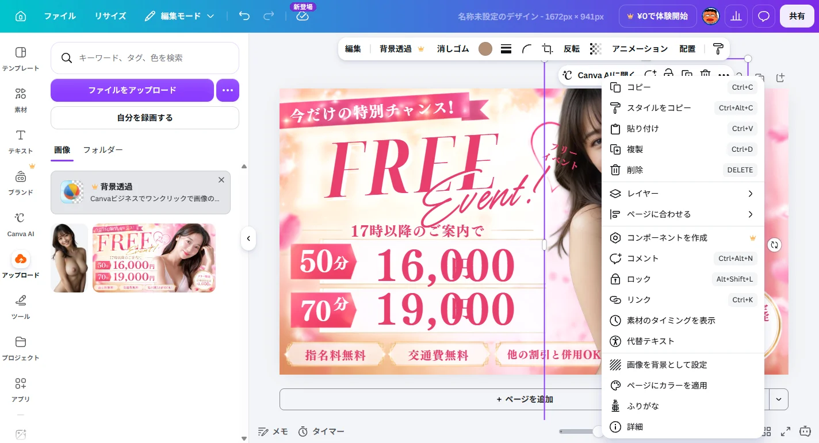
Task: Open the プロジェクト sidebar panel
Action: (21, 349)
